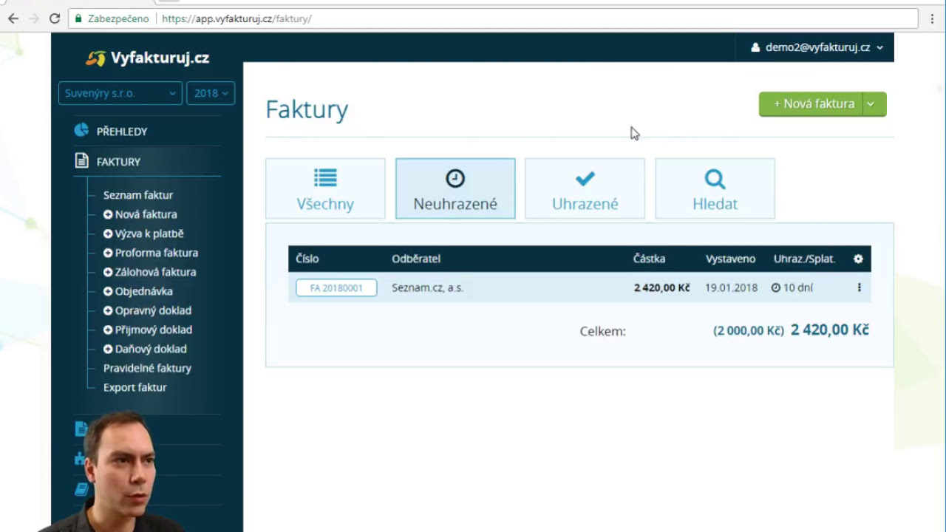Viewport: 946px width, 532px height.
Task: Click the Vyfakturuj.cz logo
Action: pyautogui.click(x=147, y=58)
